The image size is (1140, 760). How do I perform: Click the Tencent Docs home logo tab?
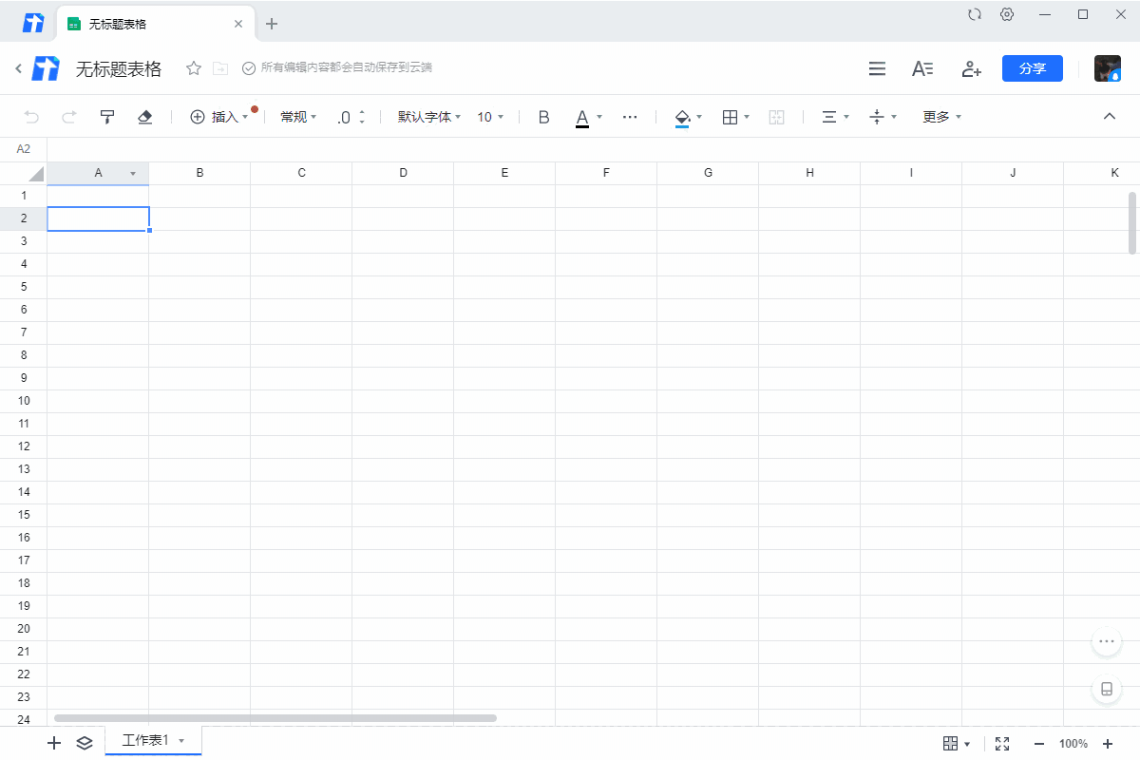coord(33,24)
